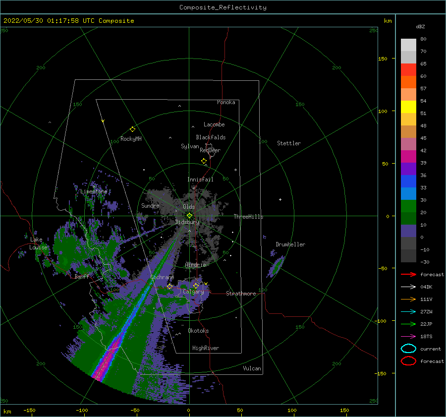446x417 pixels.
Task: Click the Cochrane city label
Action: (x=162, y=277)
